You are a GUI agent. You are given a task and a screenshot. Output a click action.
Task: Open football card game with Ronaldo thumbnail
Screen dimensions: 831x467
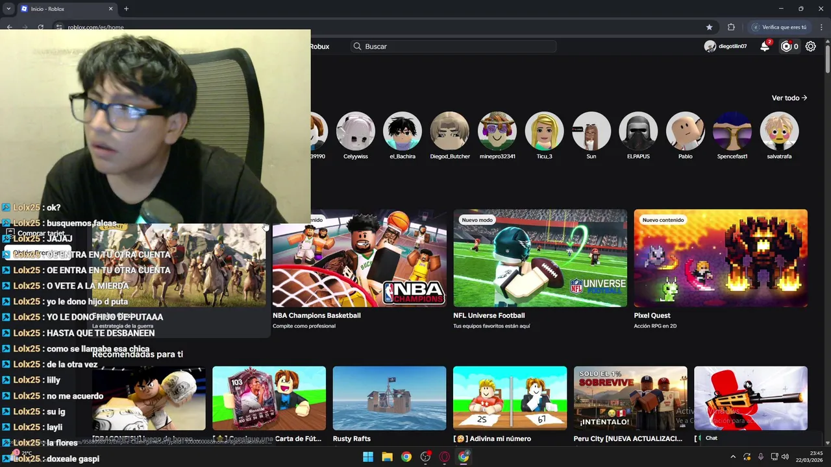269,398
